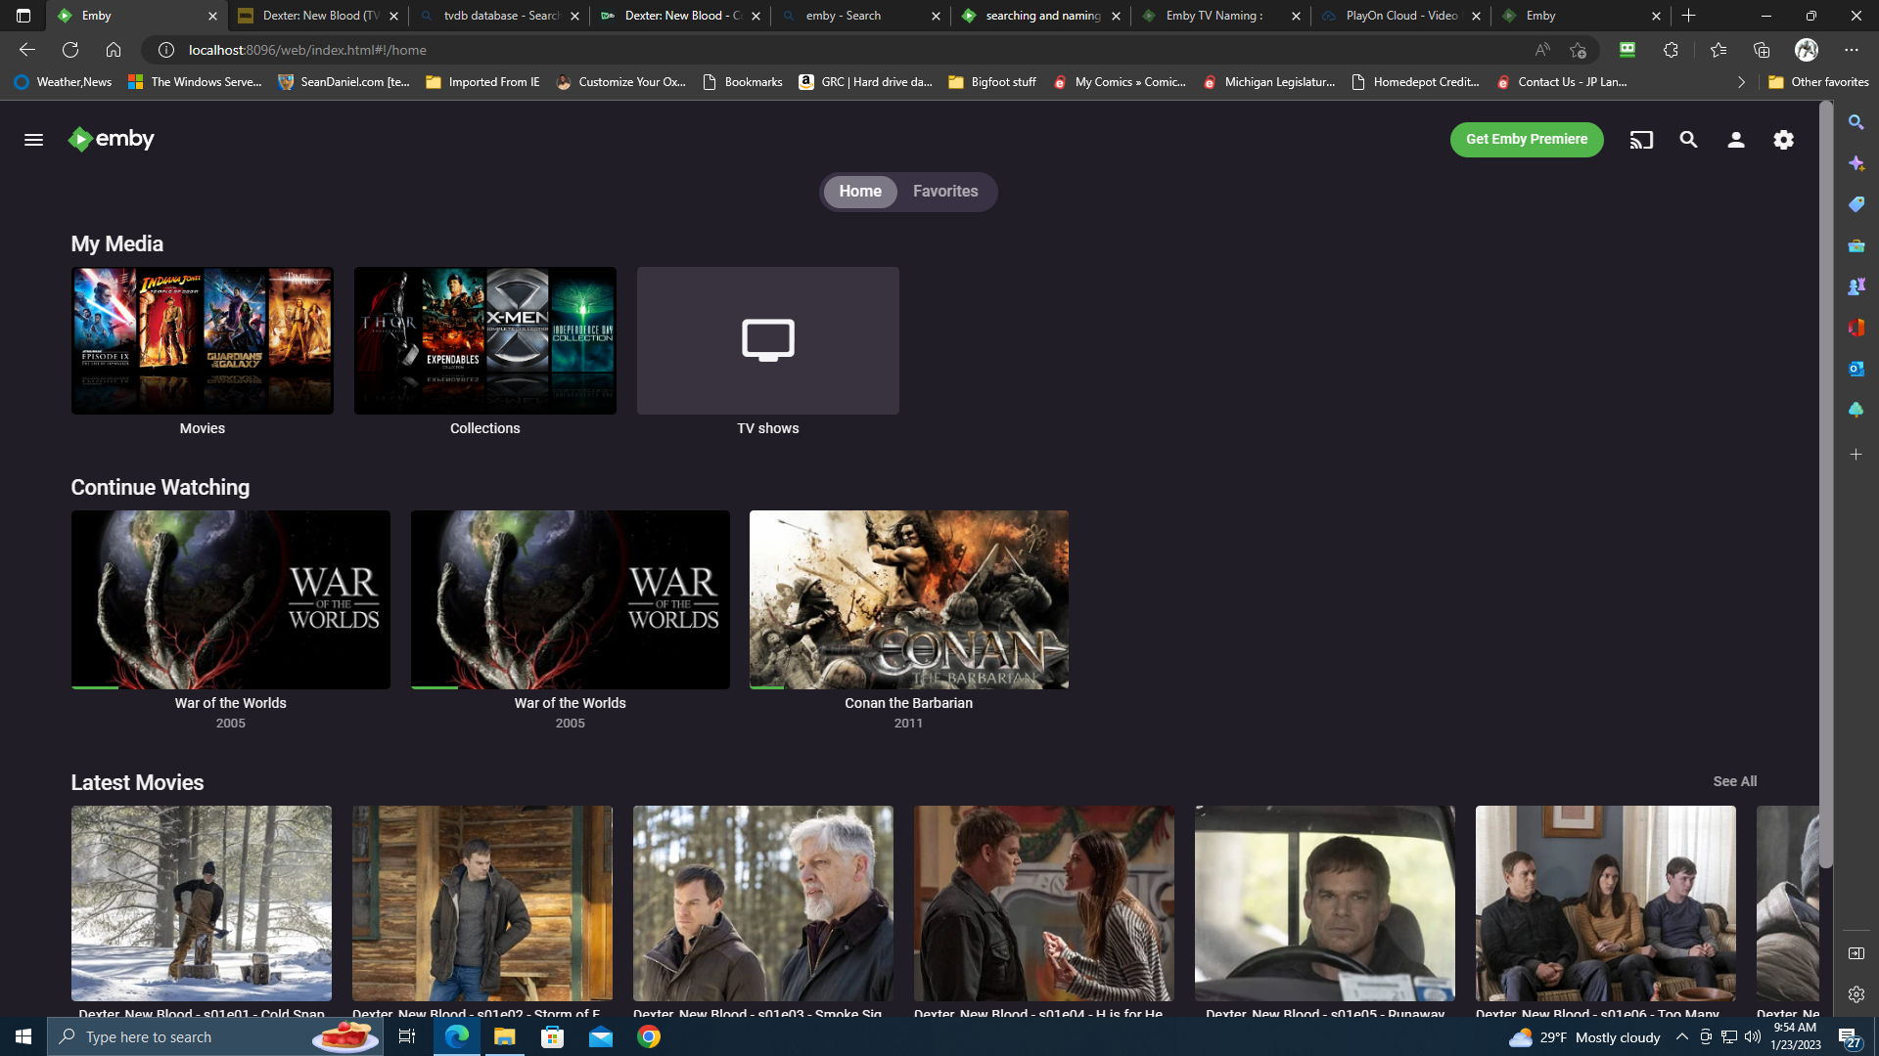Click Get Emby Premiere button

coord(1526,139)
